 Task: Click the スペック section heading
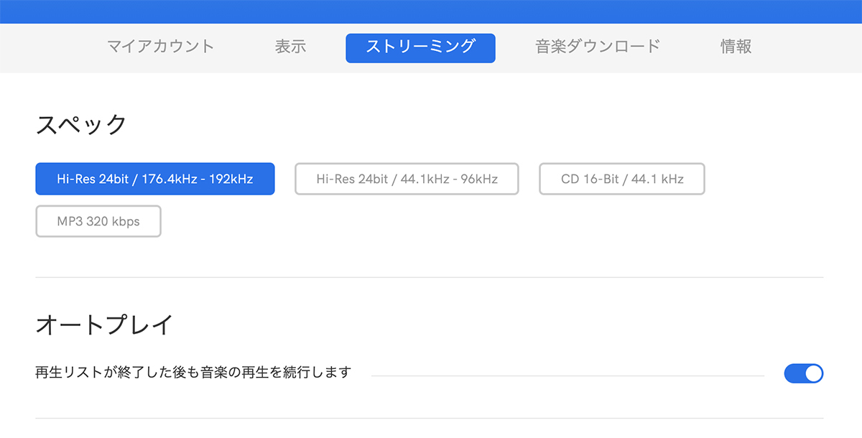coord(81,125)
